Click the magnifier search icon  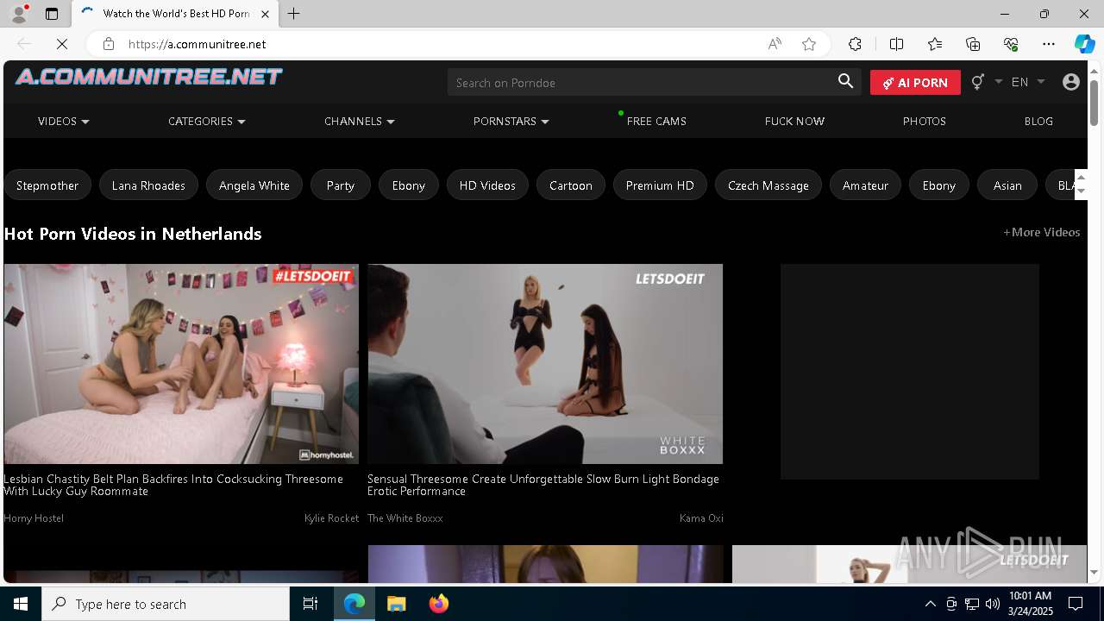pos(846,81)
